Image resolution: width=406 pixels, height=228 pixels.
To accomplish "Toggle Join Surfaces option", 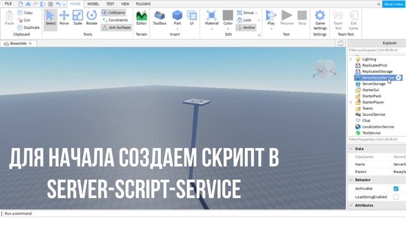I will 116,27.
